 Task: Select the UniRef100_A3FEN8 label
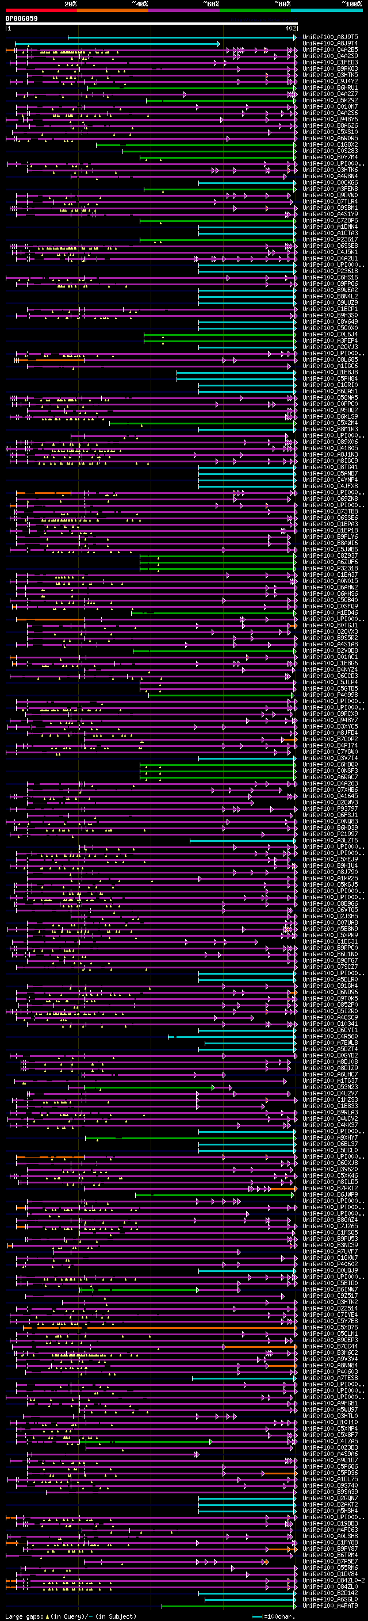pyautogui.click(x=329, y=189)
